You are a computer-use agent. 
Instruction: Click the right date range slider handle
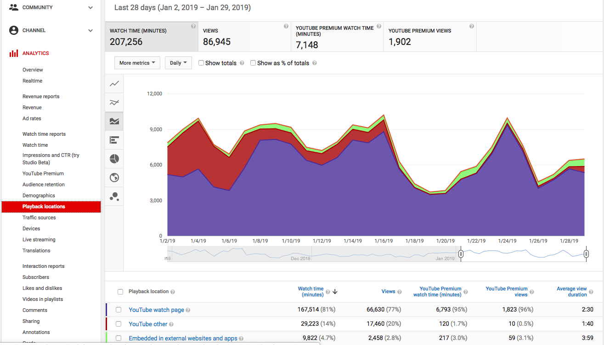[x=586, y=254]
